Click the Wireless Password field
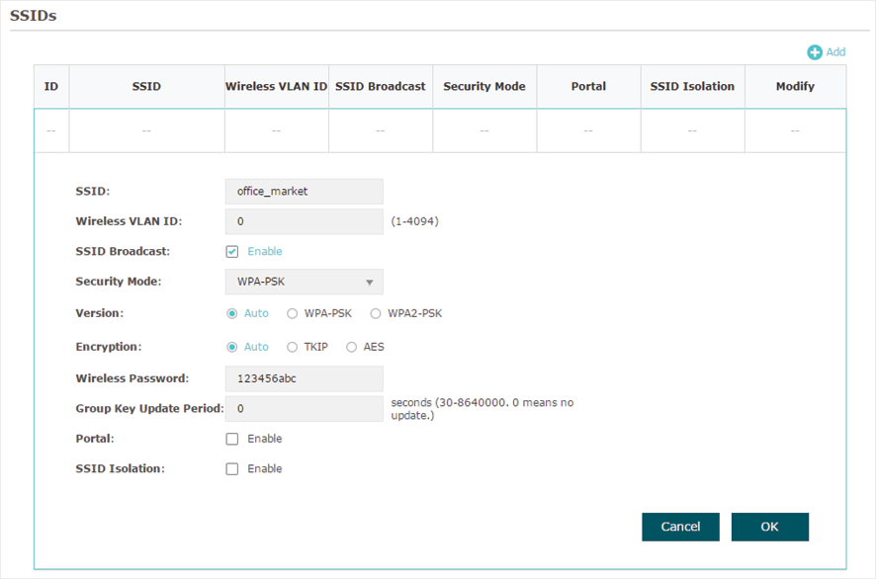This screenshot has width=876, height=579. (304, 378)
